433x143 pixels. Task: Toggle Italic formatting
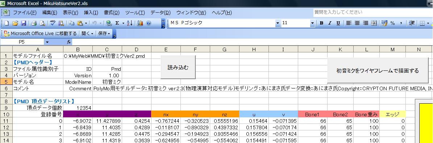point(330,23)
